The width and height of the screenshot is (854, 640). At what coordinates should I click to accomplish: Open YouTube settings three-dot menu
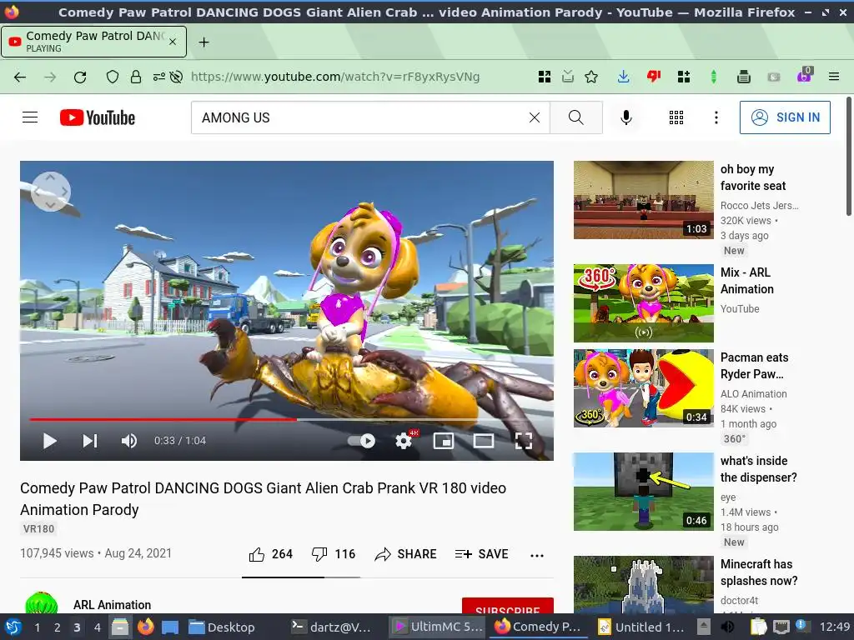(716, 117)
